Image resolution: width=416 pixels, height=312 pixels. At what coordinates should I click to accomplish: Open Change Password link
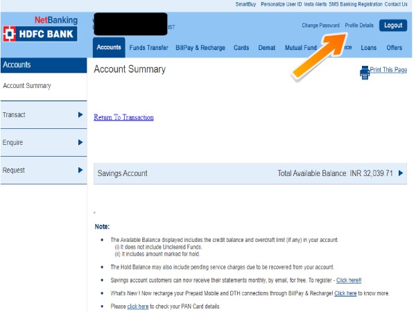point(320,26)
